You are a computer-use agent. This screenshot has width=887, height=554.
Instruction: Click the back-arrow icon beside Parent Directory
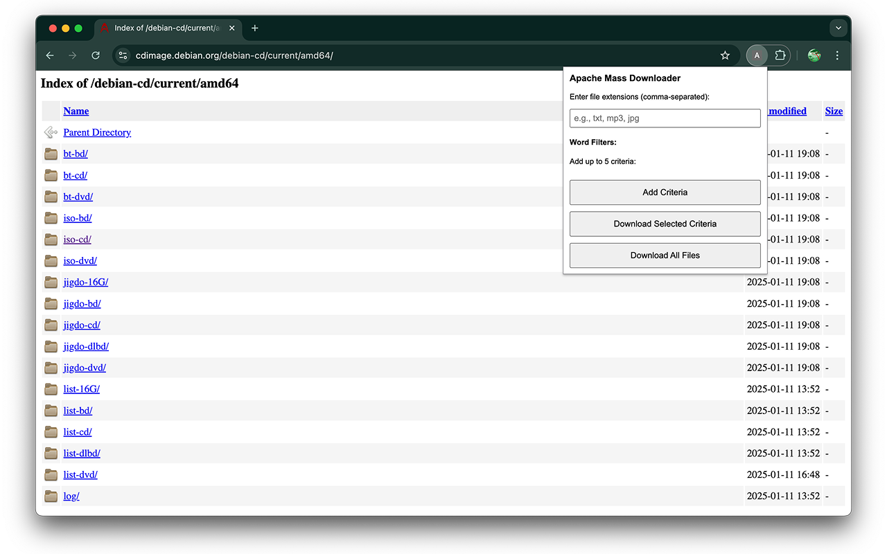[x=50, y=132]
